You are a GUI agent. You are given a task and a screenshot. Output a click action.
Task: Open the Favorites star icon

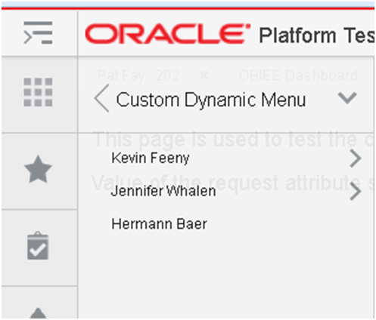[38, 169]
